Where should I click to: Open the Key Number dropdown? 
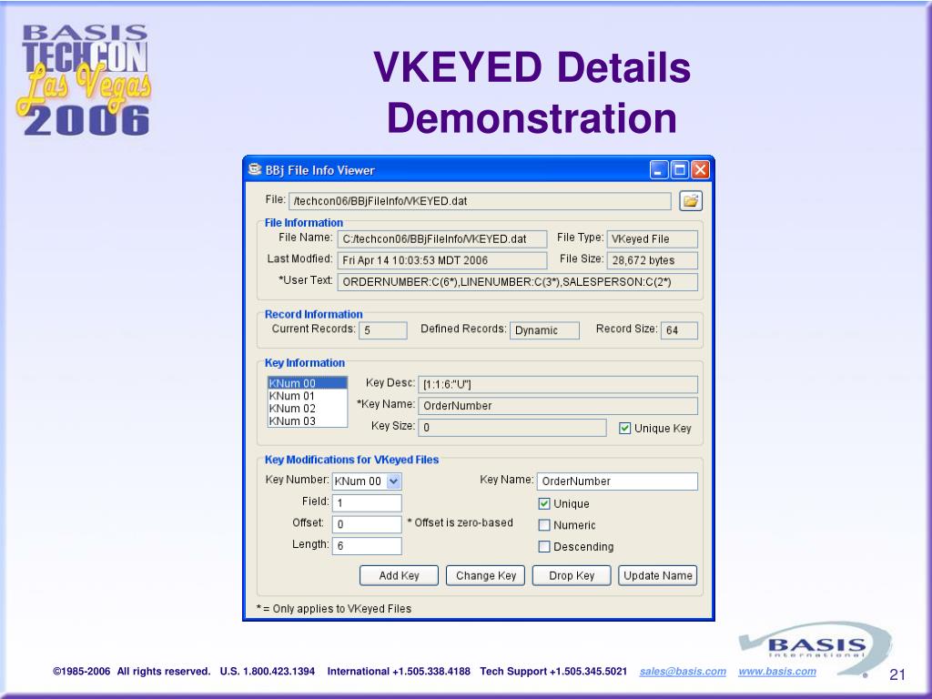tap(393, 481)
